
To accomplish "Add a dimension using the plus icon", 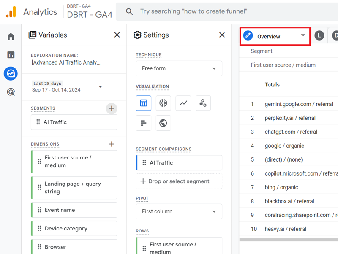I will pyautogui.click(x=112, y=144).
